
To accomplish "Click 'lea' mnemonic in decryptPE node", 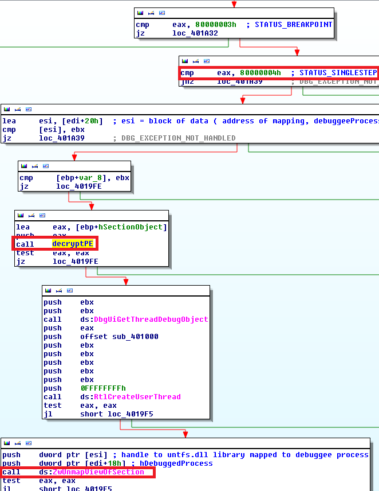I will point(23,227).
